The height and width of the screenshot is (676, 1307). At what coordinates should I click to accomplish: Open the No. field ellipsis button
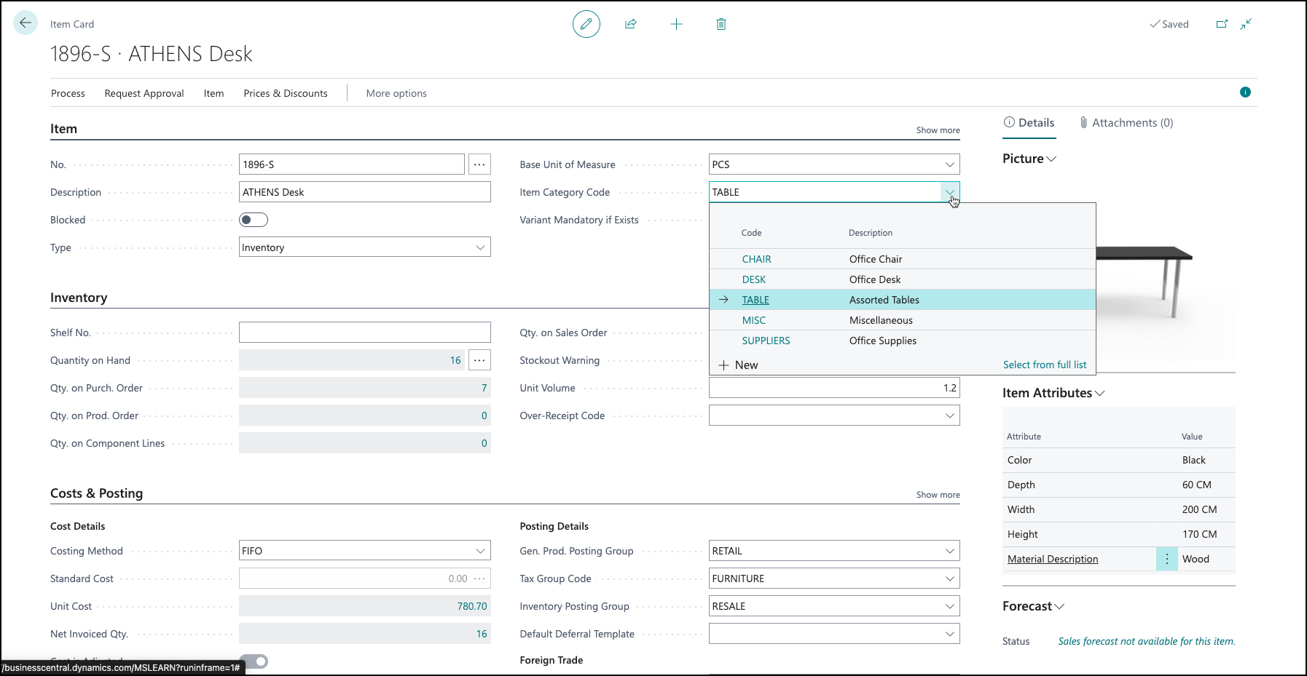coord(479,164)
